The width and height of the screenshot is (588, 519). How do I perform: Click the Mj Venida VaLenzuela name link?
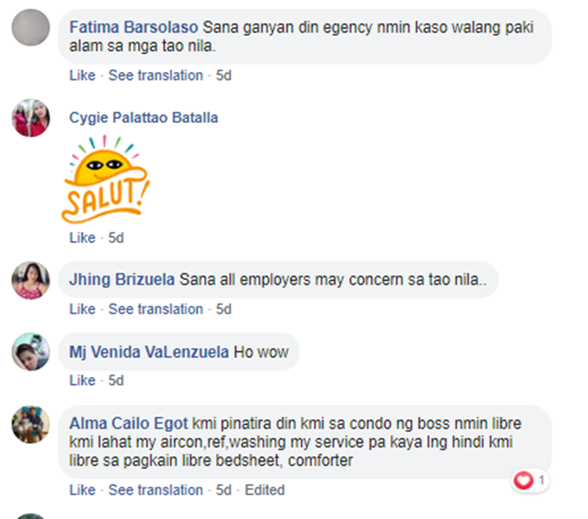(149, 352)
